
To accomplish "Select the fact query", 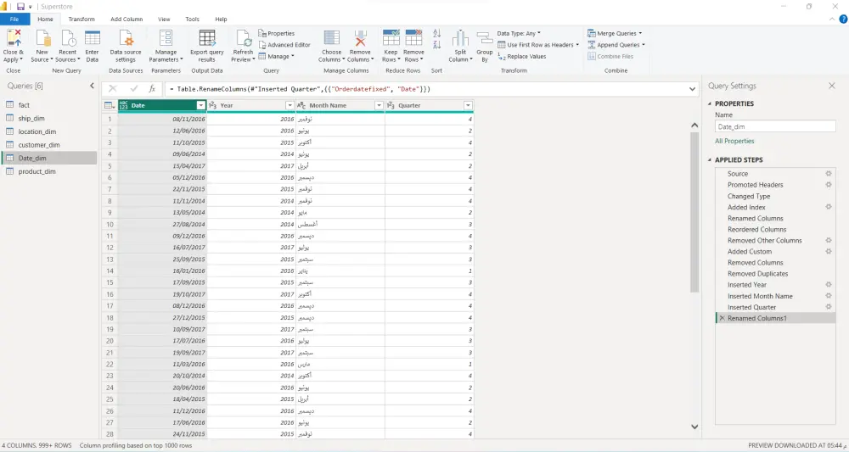I will [x=50, y=105].
